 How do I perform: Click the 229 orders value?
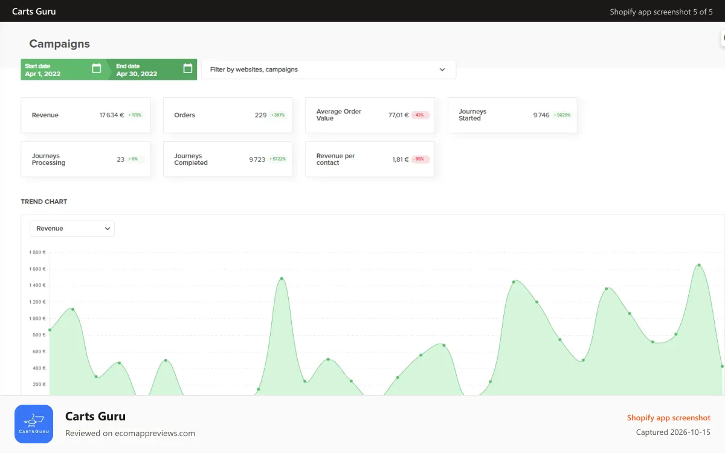coord(260,115)
